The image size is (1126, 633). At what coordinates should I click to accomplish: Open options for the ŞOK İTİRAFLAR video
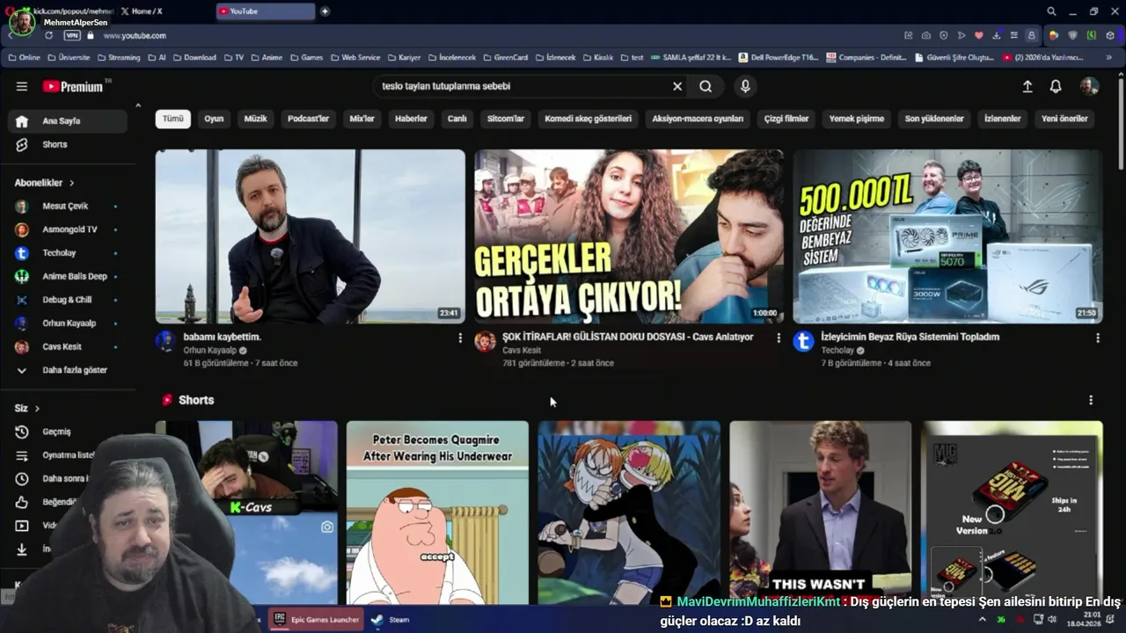pyautogui.click(x=779, y=338)
